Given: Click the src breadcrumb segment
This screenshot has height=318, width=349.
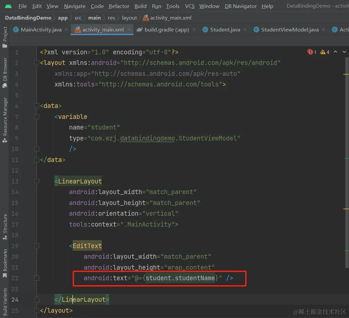Looking at the screenshot, I should 78,18.
